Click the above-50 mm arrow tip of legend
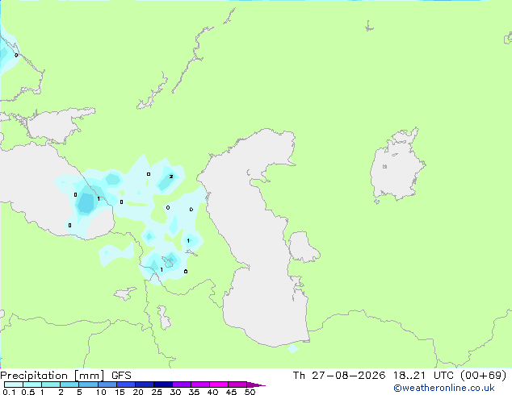This screenshot has width=512, height=395. [256, 385]
